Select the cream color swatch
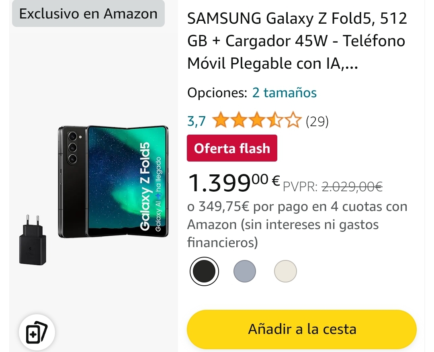 pyautogui.click(x=285, y=271)
